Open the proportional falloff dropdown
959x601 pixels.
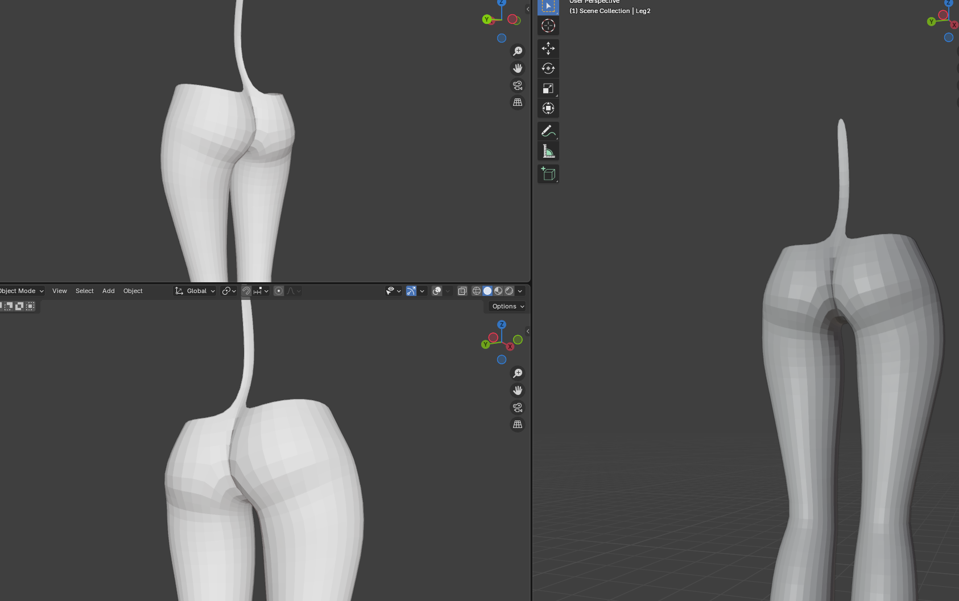(x=294, y=291)
